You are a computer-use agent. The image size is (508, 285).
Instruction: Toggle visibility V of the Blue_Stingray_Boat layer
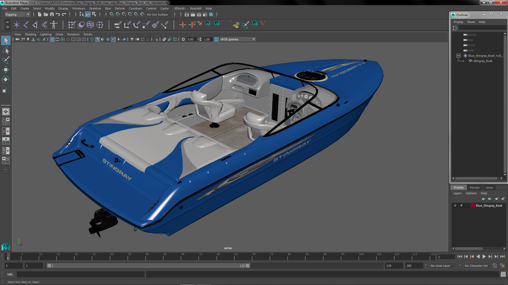(455, 206)
